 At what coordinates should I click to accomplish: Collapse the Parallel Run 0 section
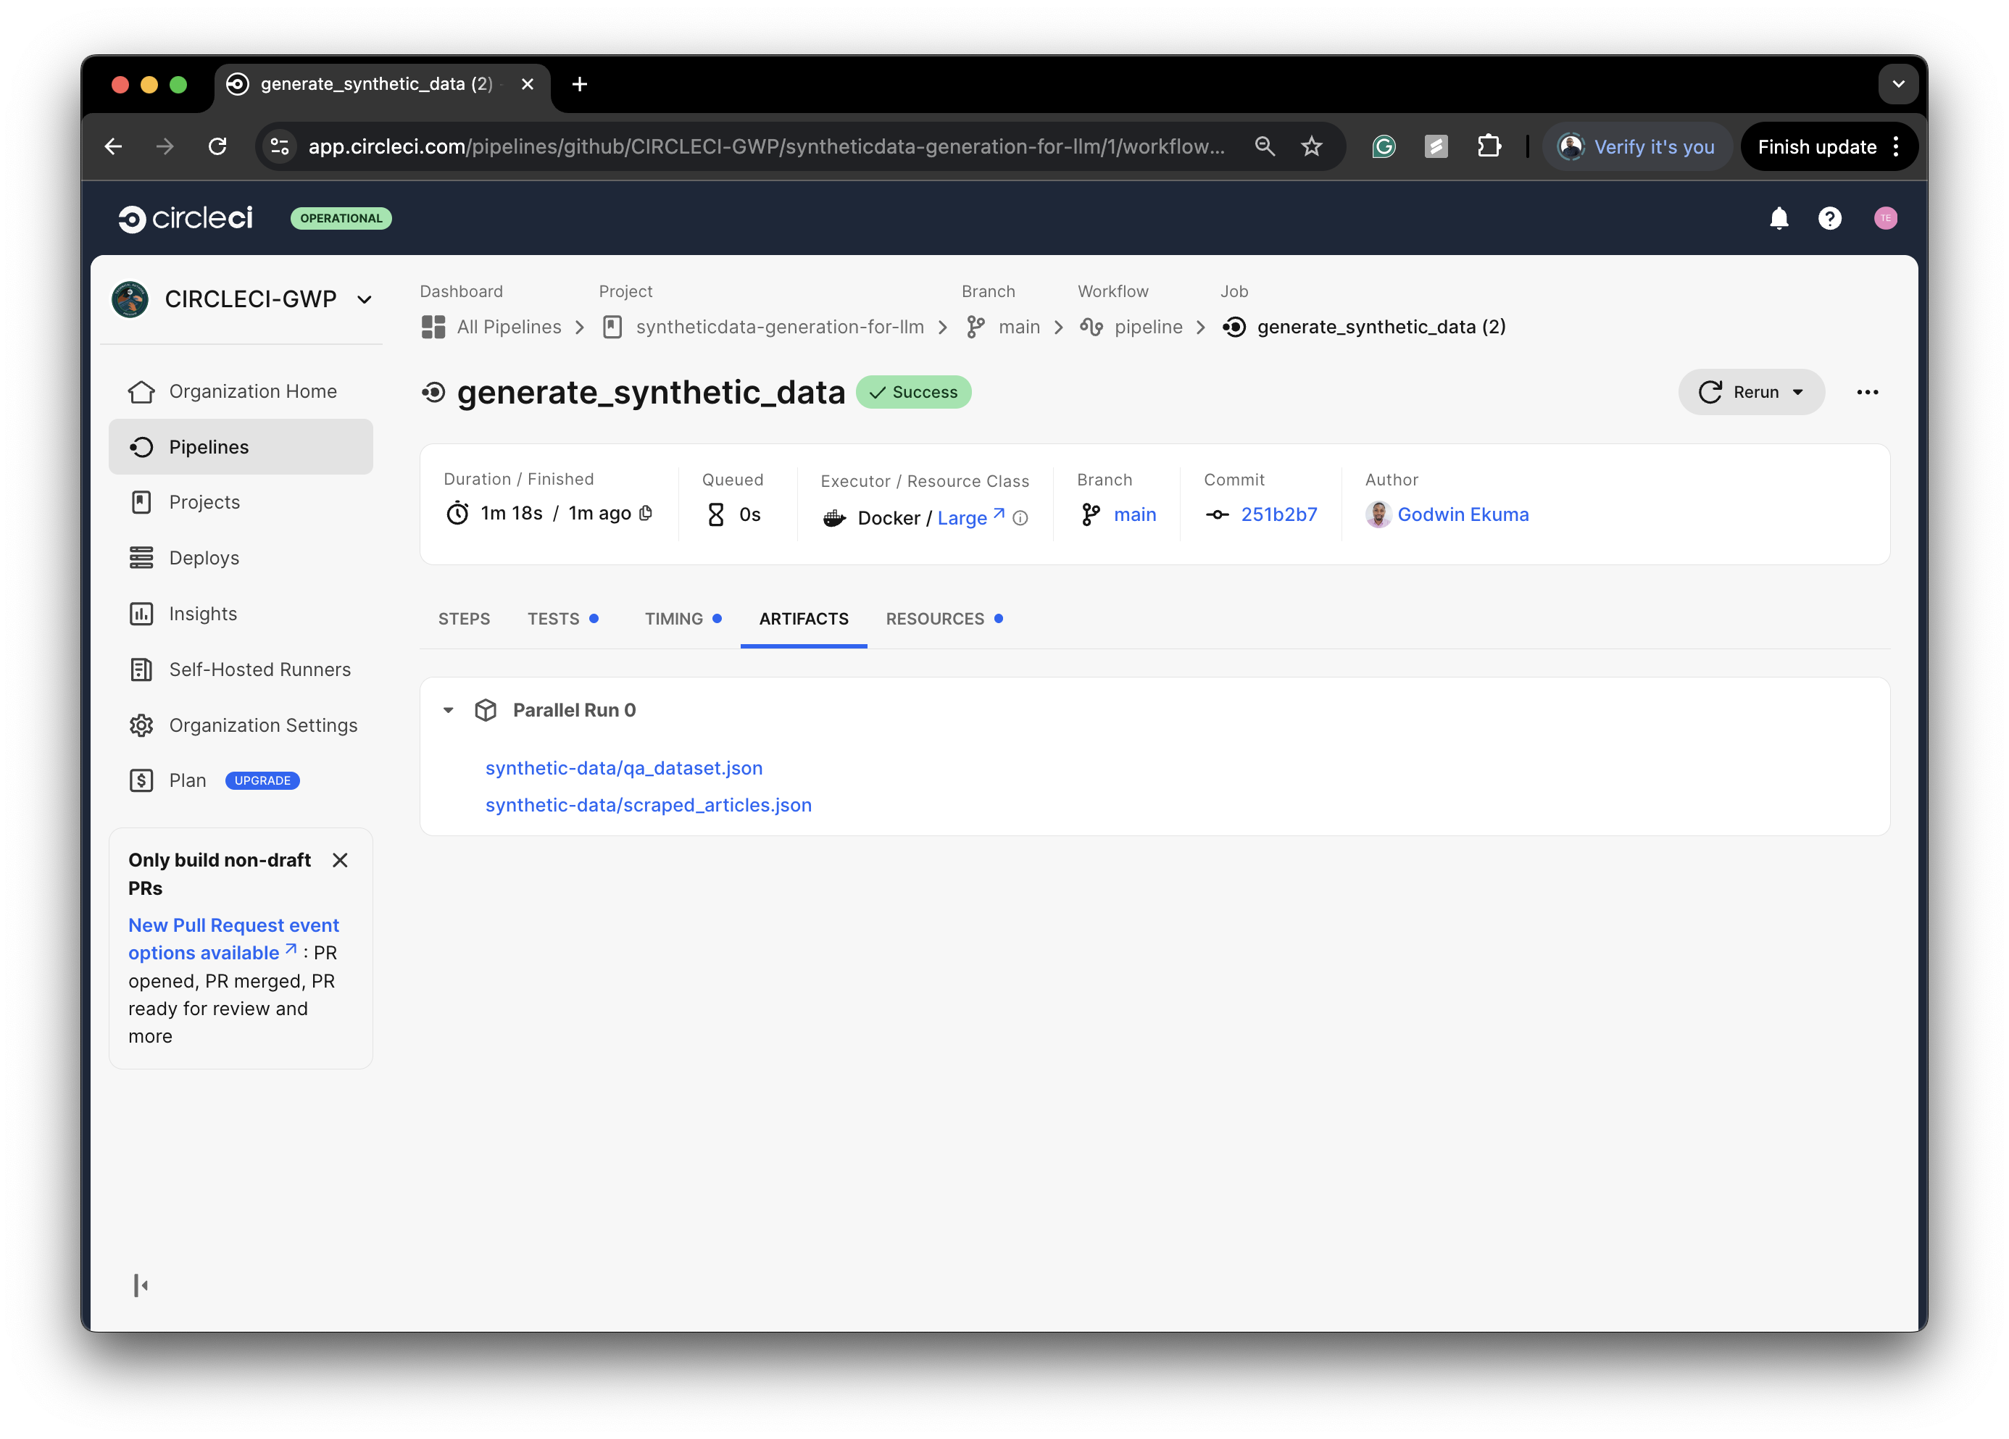pos(447,709)
